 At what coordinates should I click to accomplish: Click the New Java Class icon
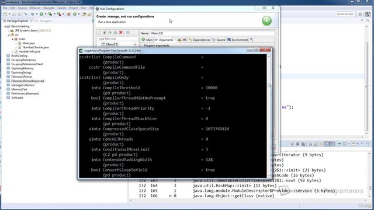(x=75, y=14)
